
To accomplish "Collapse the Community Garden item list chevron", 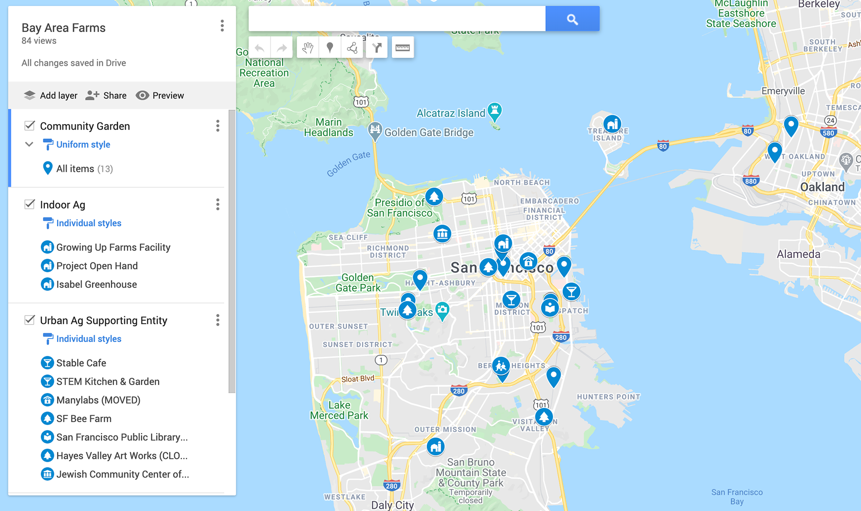I will click(29, 144).
